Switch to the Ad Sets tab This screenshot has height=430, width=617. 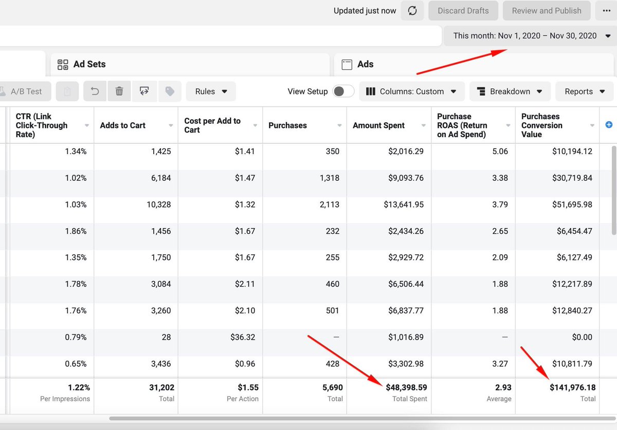point(190,64)
